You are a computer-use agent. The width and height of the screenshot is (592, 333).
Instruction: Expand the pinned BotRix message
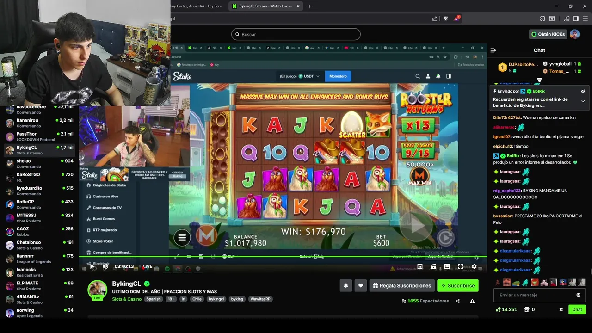583,101
